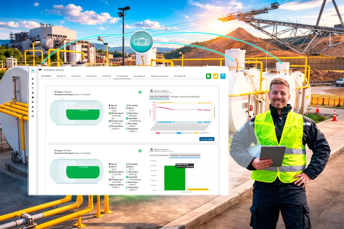This screenshot has height=229, width=344.
Task: Toggle the Temperatura legend series in chart
Action: [202, 133]
